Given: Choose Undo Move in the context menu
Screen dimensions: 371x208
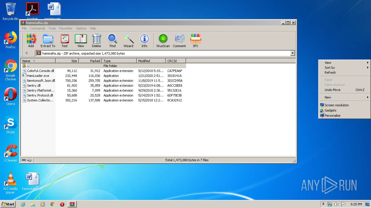Looking at the screenshot, I should click(344, 90).
